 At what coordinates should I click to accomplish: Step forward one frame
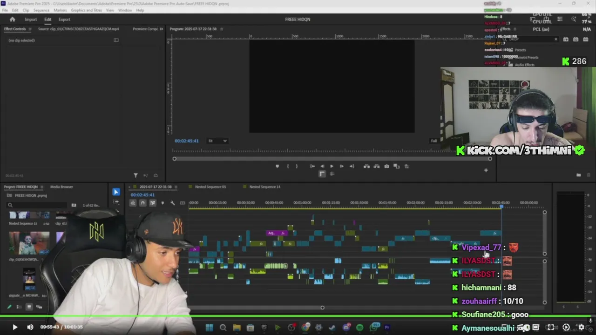(x=341, y=166)
